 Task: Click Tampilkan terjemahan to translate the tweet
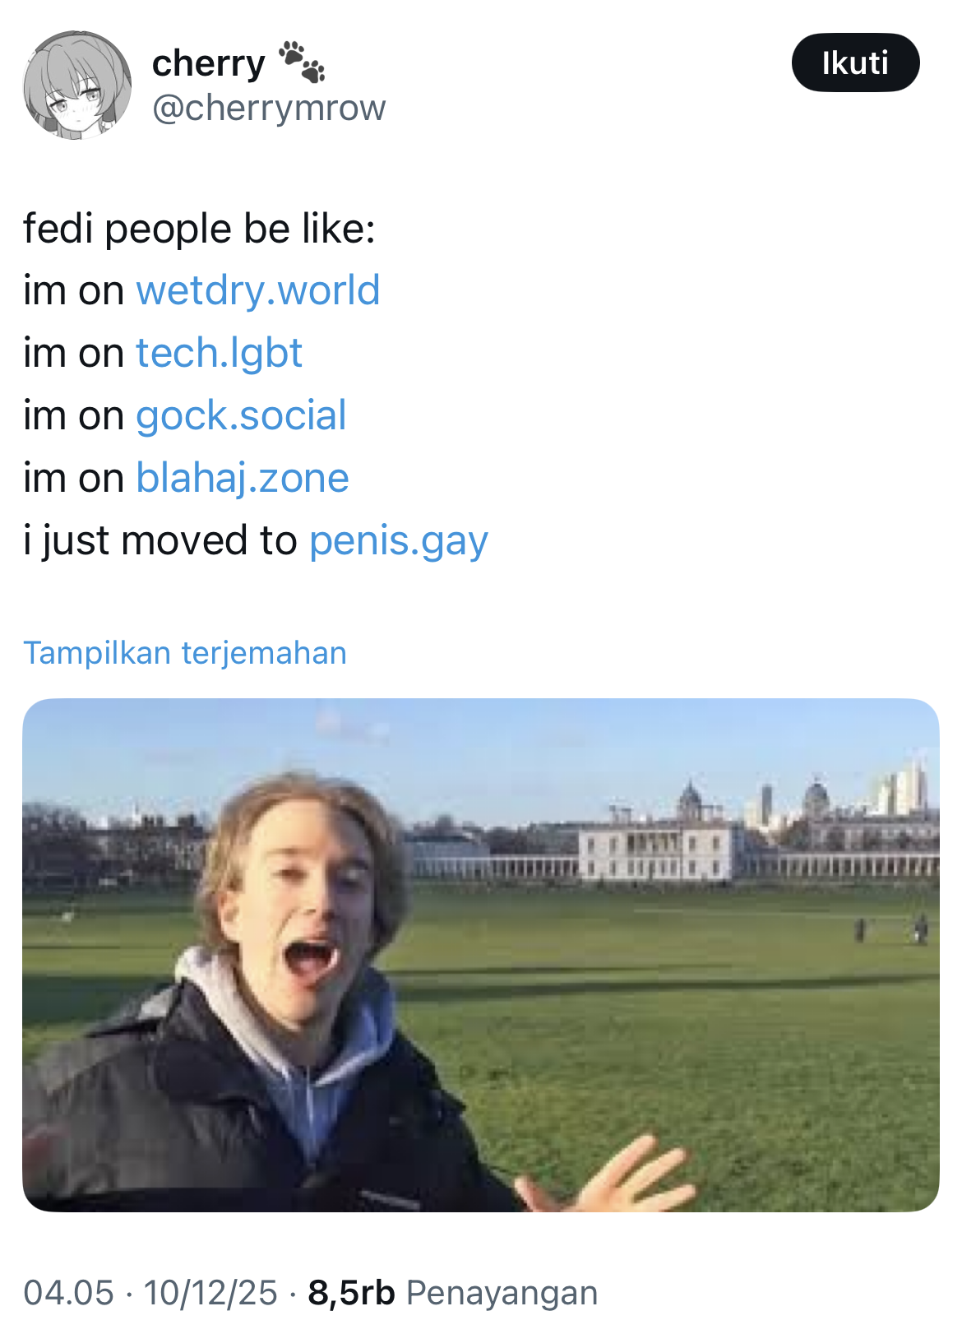[185, 654]
